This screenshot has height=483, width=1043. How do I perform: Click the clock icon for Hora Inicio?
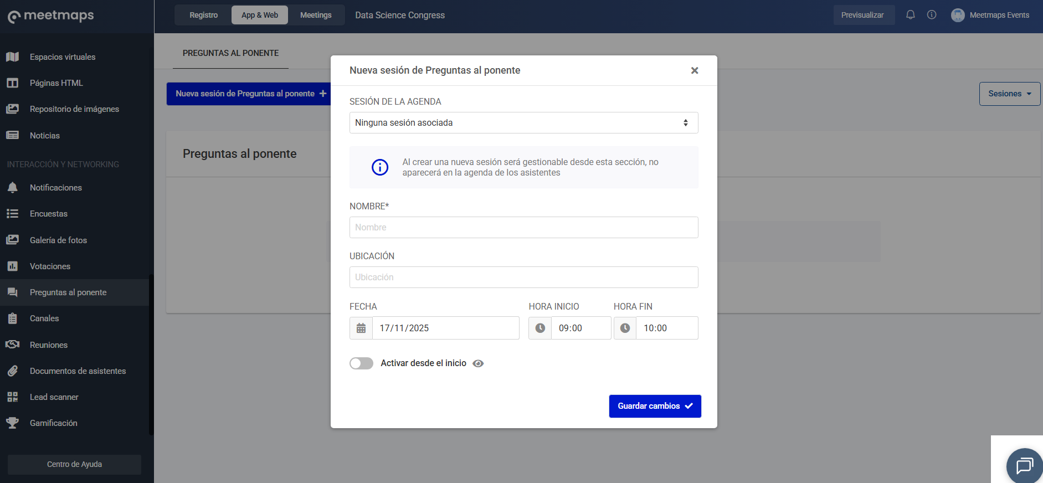coord(540,328)
